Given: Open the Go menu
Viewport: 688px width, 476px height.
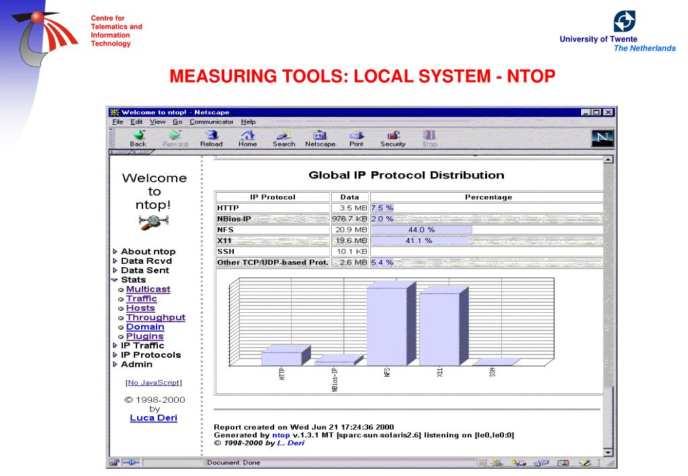Looking at the screenshot, I should tap(177, 122).
